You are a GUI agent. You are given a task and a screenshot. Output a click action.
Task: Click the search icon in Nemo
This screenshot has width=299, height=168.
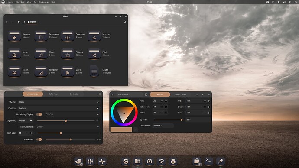pos(125,22)
